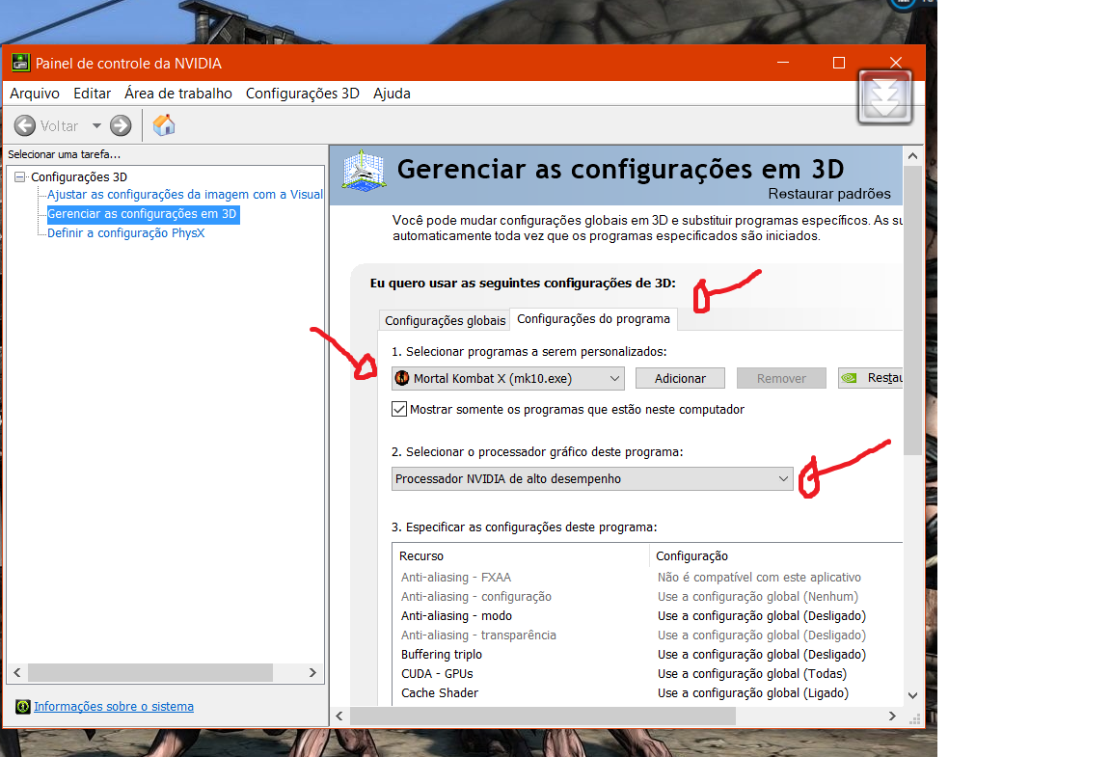This screenshot has height=757, width=1111.
Task: Open the Arquivo menu
Action: [x=35, y=94]
